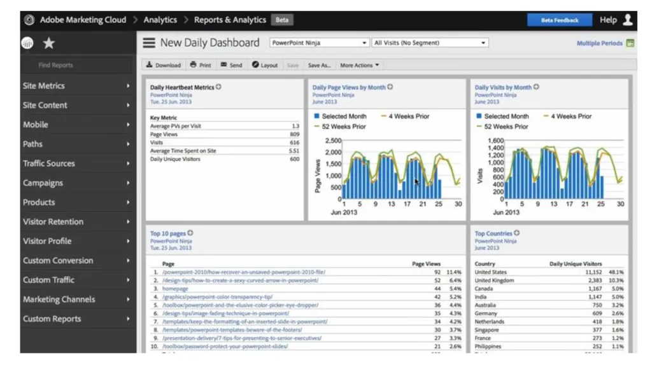Open the reports chart icon in sidebar

27,43
